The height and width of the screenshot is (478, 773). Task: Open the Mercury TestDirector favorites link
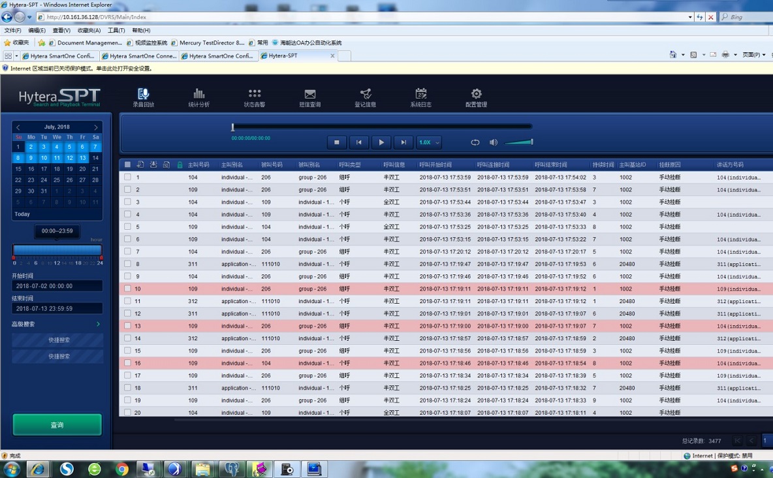(x=208, y=42)
